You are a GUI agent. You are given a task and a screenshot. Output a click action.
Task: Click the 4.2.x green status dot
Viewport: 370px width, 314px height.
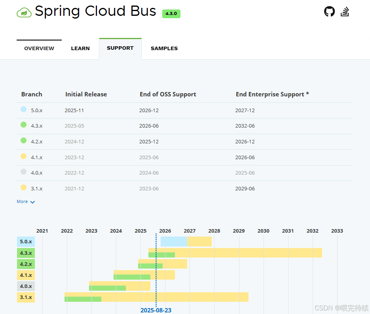coord(24,140)
